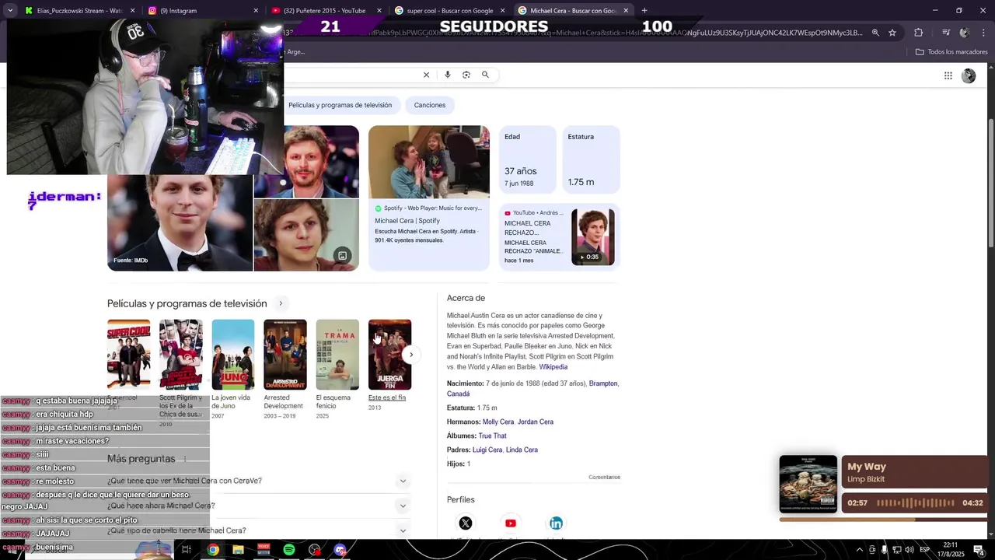Screen dimensions: 995x560
Task: Open File Explorer from the taskbar
Action: (238, 550)
